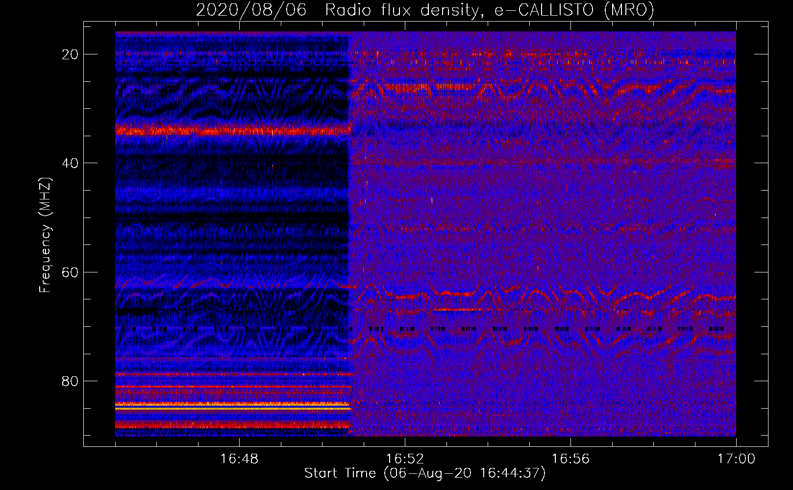Click the 60 frequency tick label

70,272
